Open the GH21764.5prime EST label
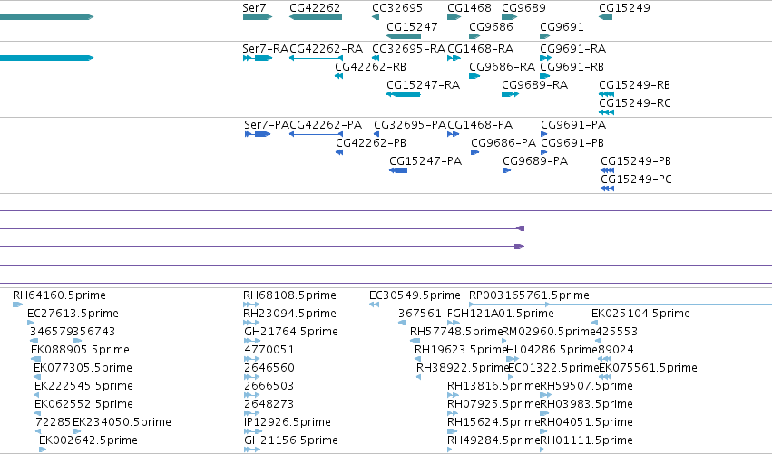The image size is (772, 454). click(291, 332)
